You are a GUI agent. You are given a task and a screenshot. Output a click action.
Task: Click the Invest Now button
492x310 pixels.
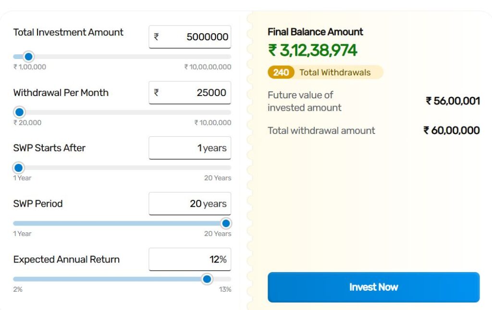point(373,287)
